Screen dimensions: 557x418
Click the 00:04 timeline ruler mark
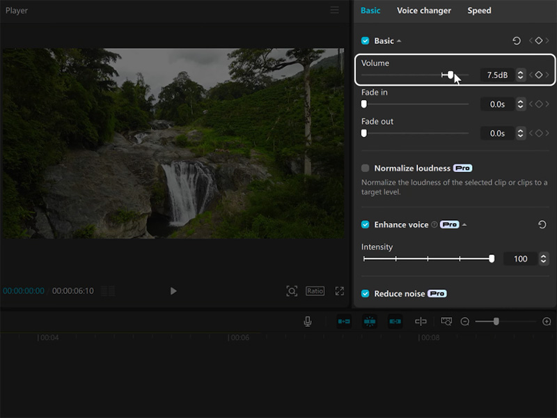(48, 338)
